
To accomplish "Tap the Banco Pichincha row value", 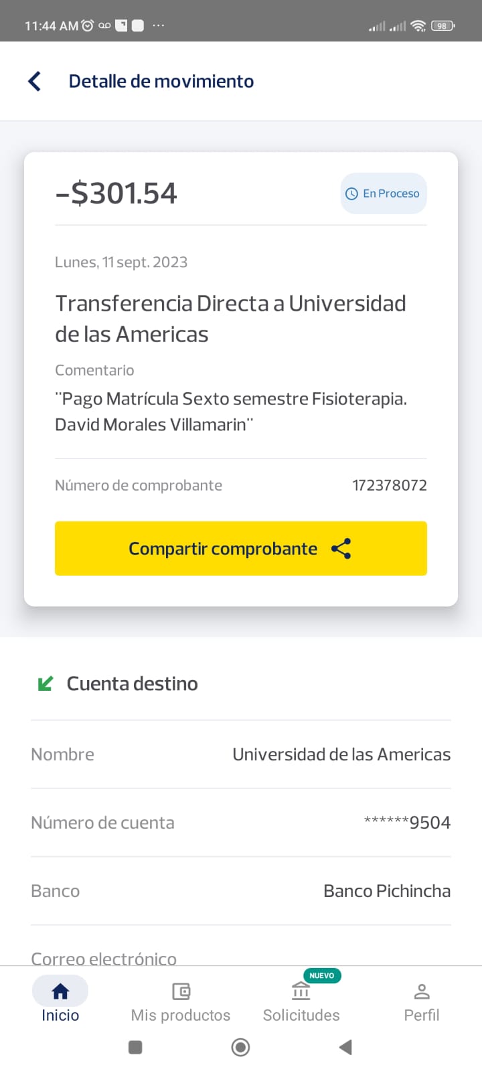I will coord(387,891).
